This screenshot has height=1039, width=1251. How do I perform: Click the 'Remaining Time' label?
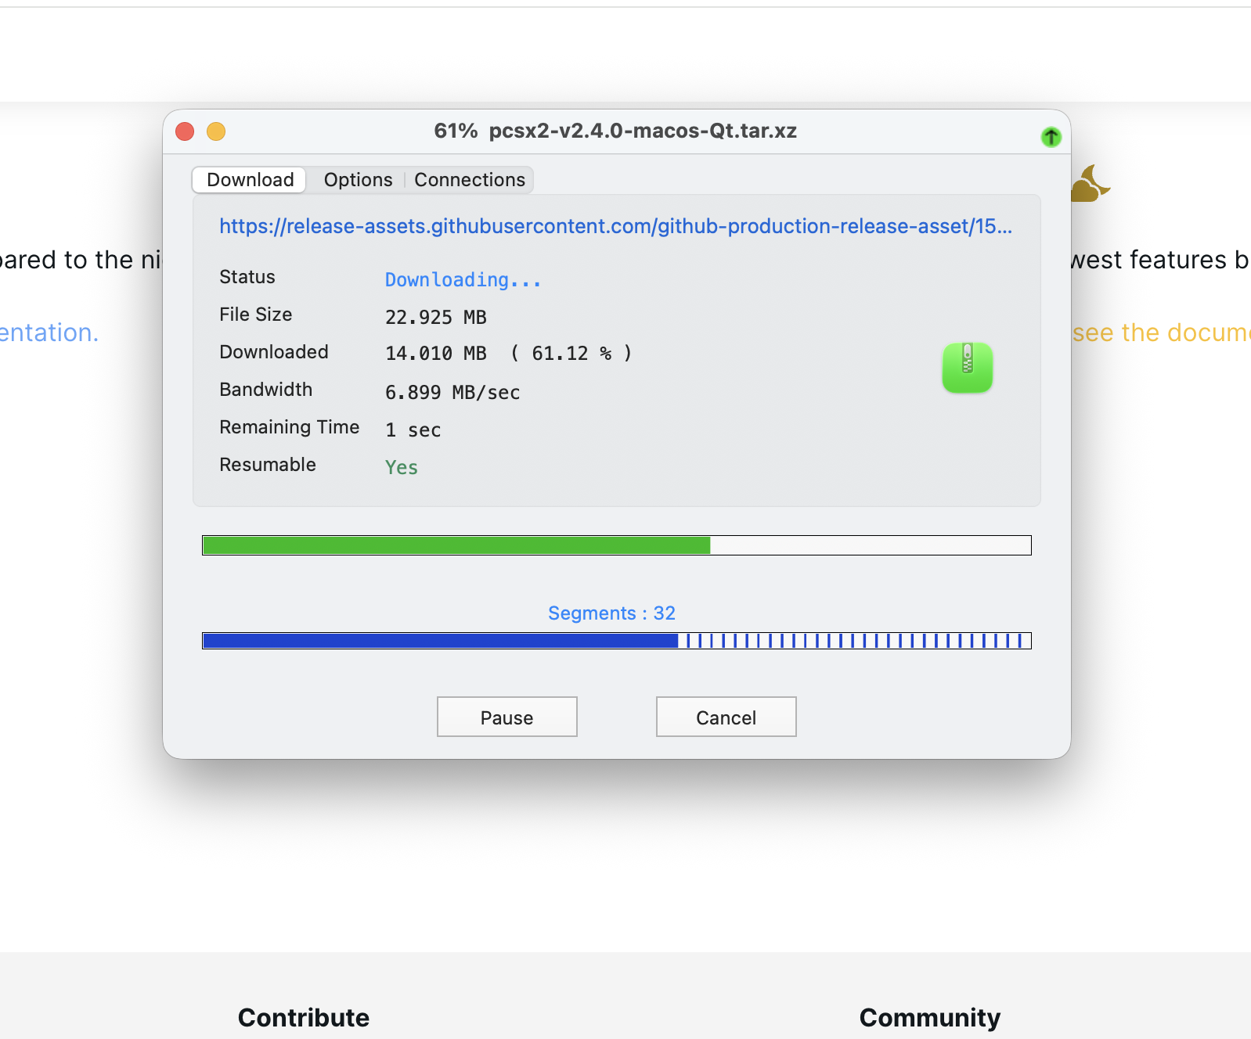coord(290,427)
